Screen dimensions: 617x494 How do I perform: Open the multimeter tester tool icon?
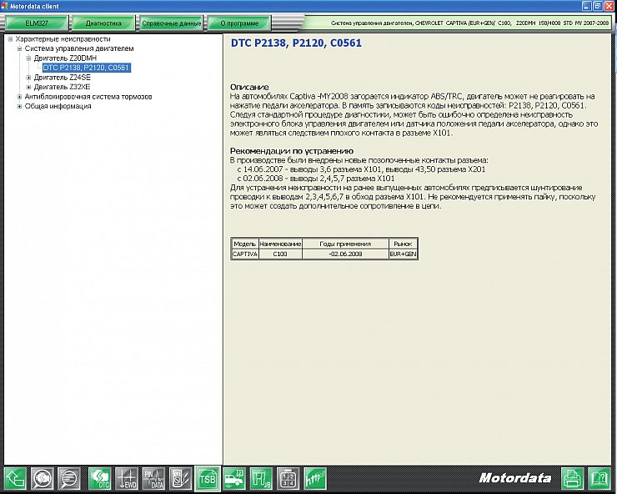181,479
